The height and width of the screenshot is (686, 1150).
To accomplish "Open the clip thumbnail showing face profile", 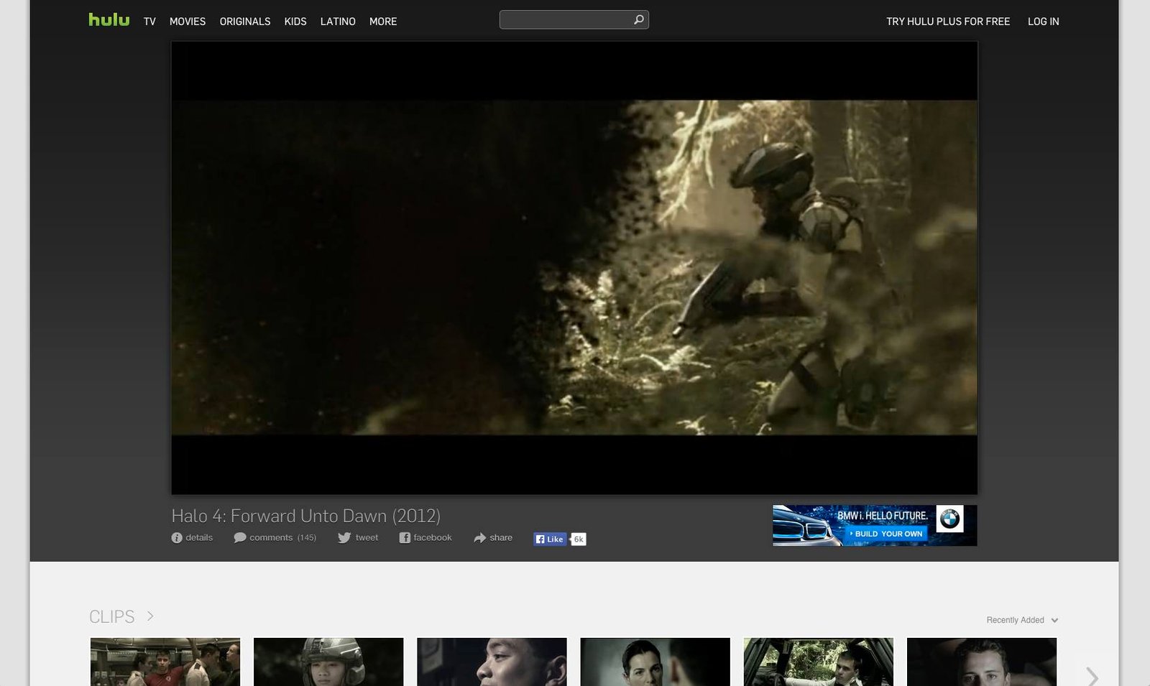I will coord(492,662).
